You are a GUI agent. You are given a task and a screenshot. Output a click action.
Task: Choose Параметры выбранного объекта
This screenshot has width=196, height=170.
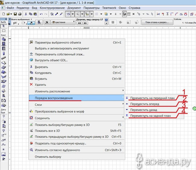coord(77,43)
